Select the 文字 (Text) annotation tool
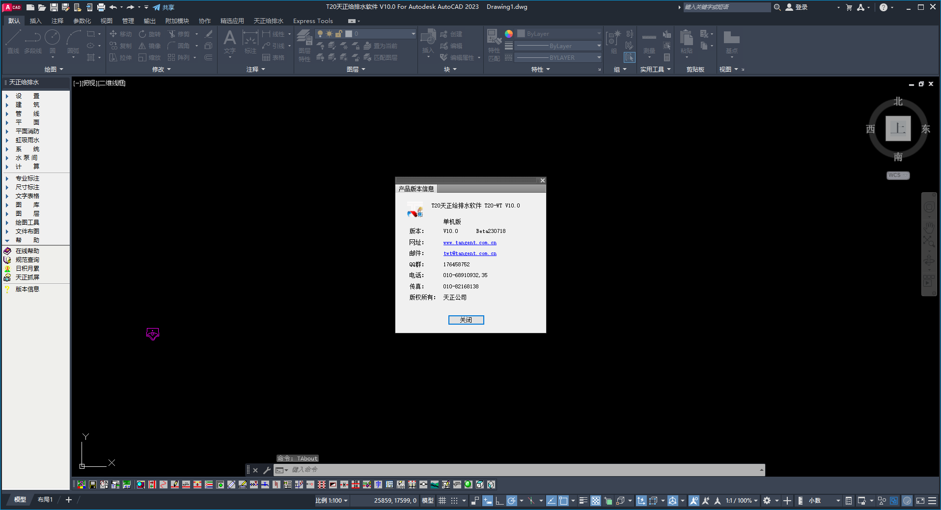The image size is (941, 510). tap(230, 42)
